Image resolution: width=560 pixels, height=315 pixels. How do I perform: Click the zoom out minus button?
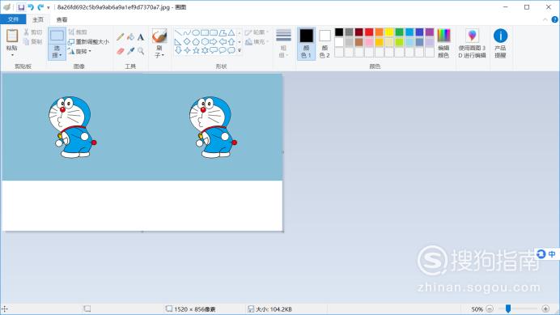click(x=490, y=309)
